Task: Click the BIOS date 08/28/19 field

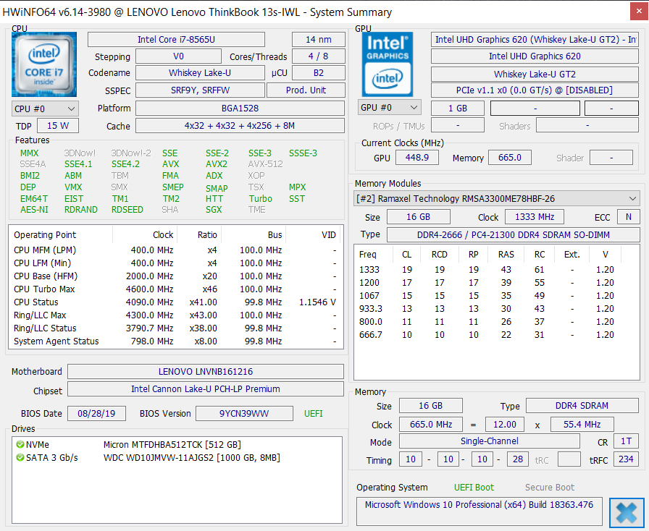Action: pyautogui.click(x=96, y=414)
